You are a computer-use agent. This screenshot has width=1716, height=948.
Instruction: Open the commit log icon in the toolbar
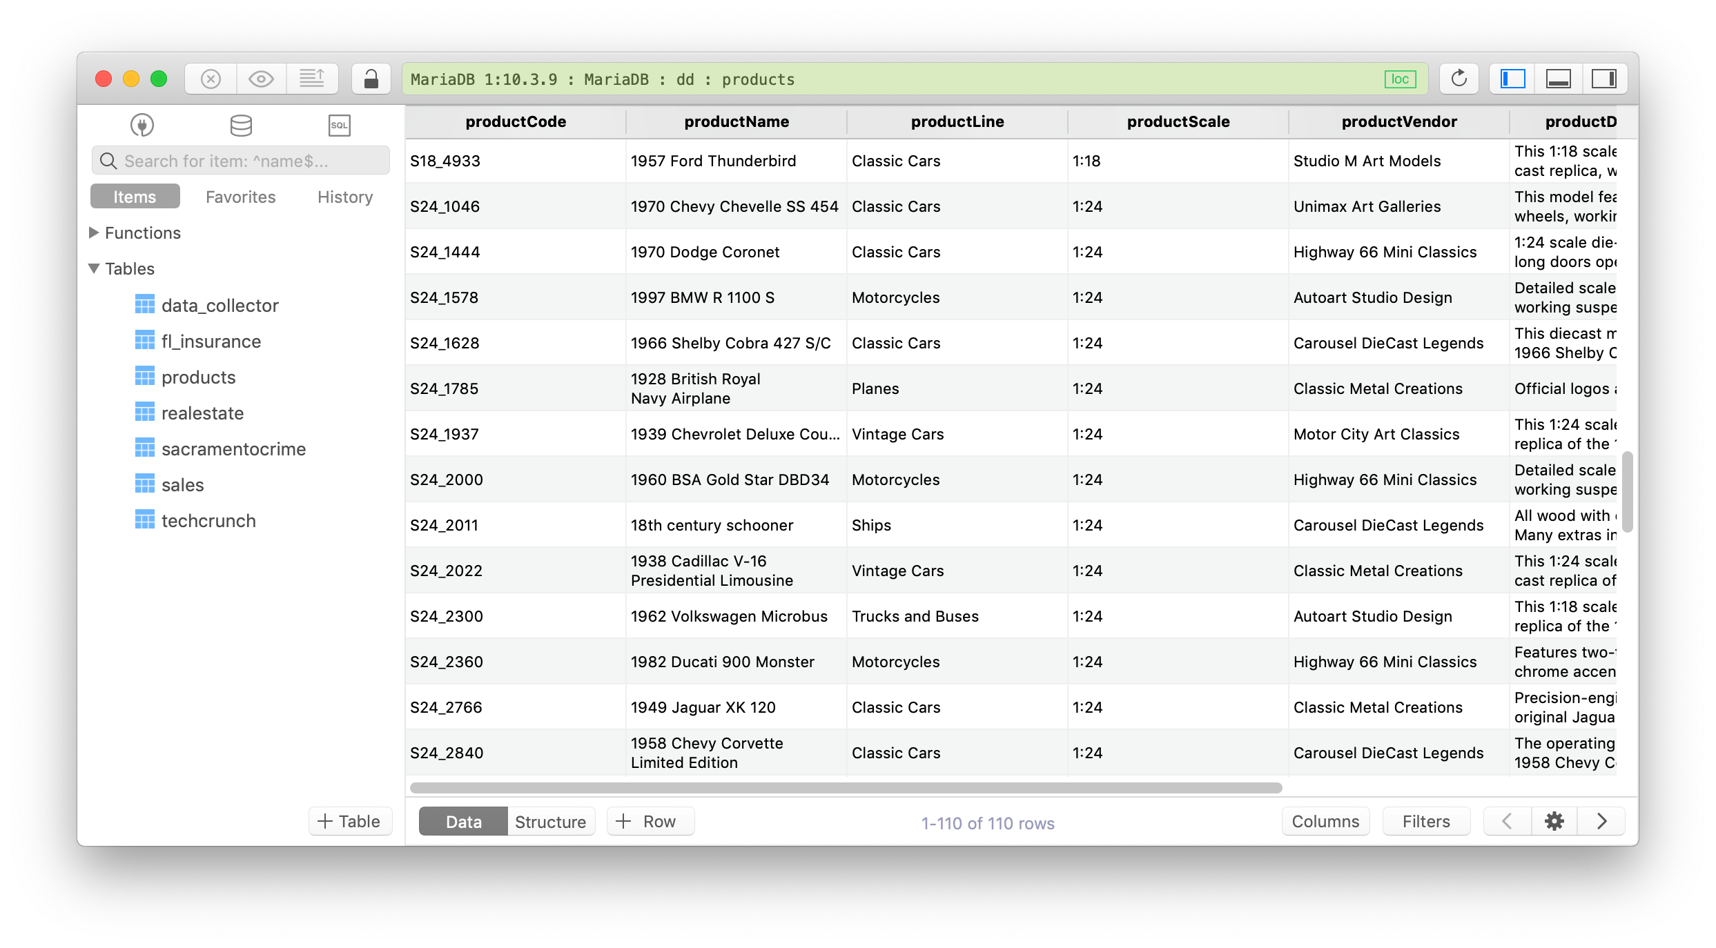coord(313,78)
